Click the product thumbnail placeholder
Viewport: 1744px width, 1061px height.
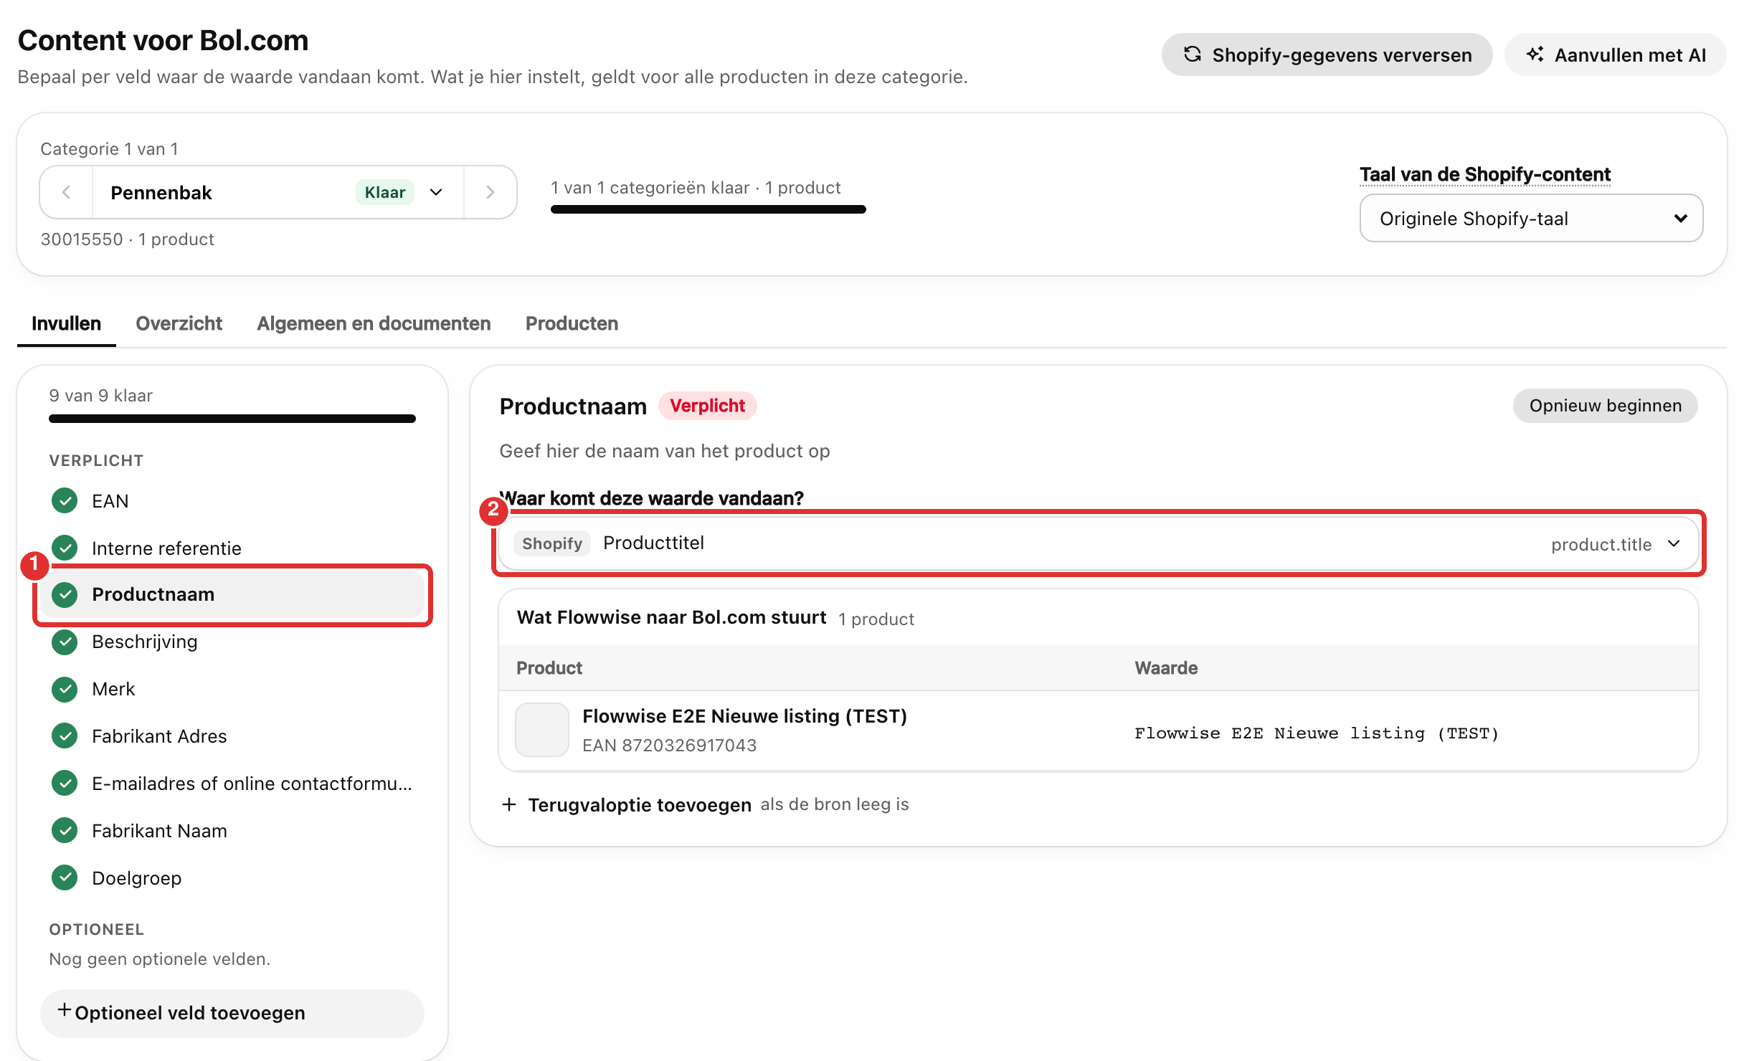(542, 730)
